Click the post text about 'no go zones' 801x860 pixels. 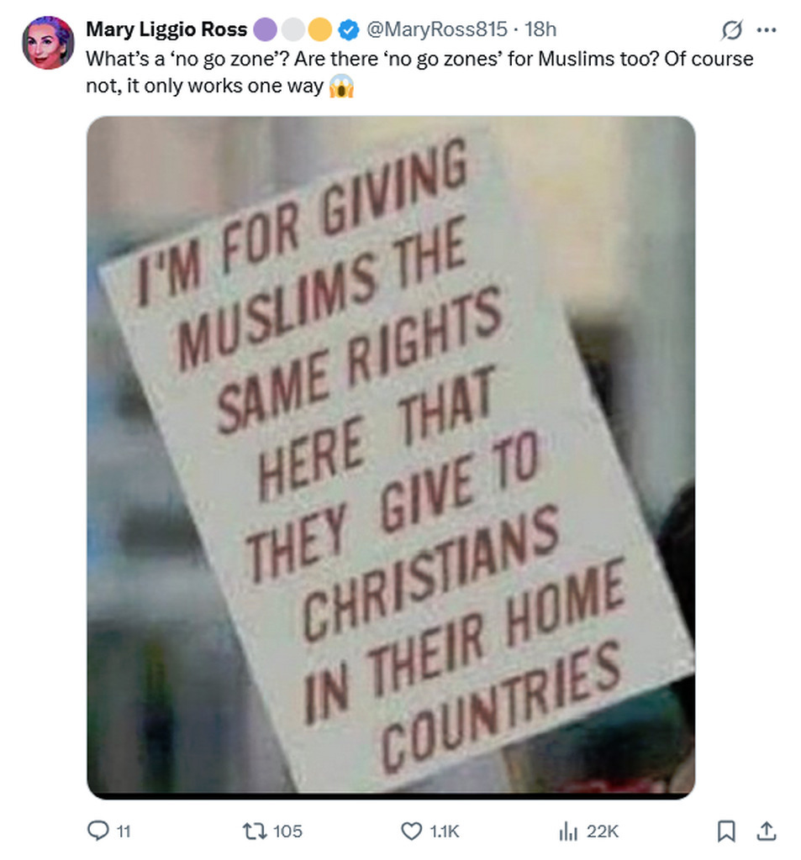(x=419, y=72)
